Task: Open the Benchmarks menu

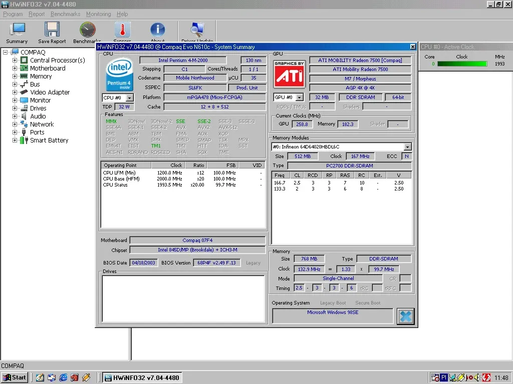Action: tap(66, 14)
